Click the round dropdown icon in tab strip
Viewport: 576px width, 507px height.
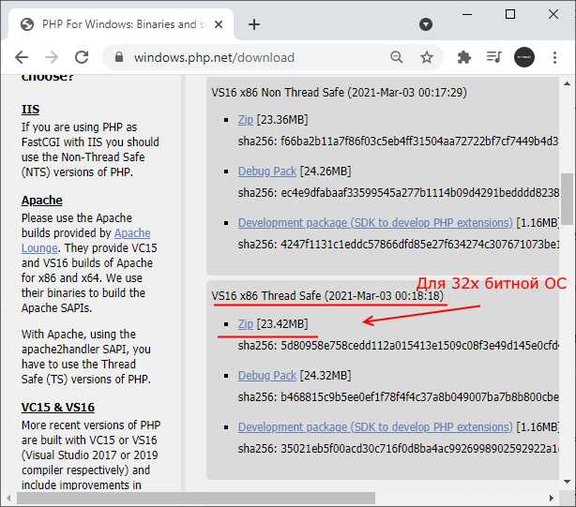[425, 24]
